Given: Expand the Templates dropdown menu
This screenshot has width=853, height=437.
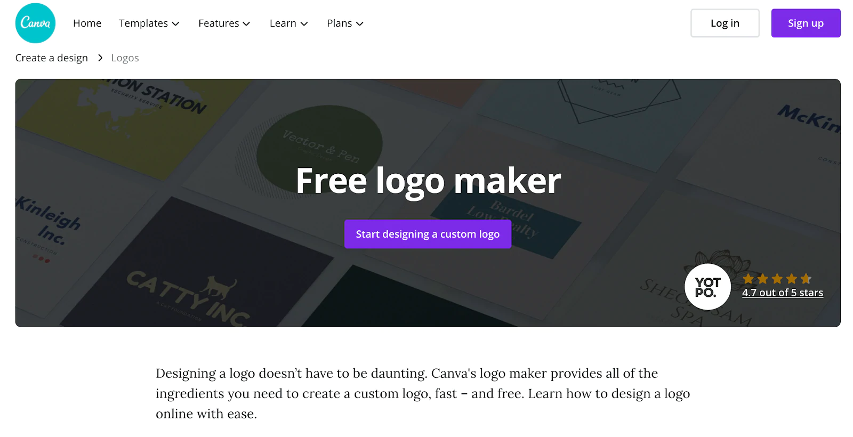Looking at the screenshot, I should [149, 23].
